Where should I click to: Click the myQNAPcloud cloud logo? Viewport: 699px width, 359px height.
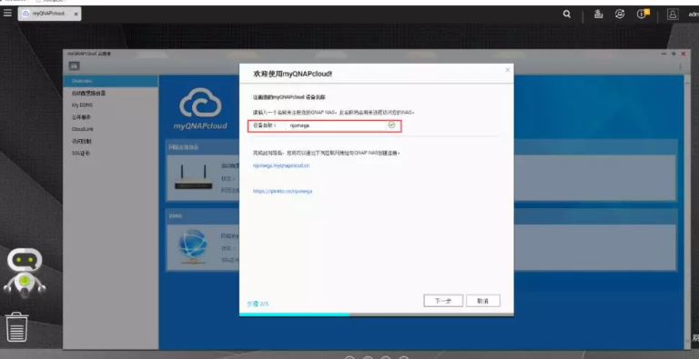coord(200,104)
